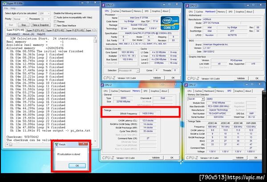This screenshot has height=182, width=267.
Task: Click the CPU-Z icon of the SPD slot window
Action: [186, 85]
